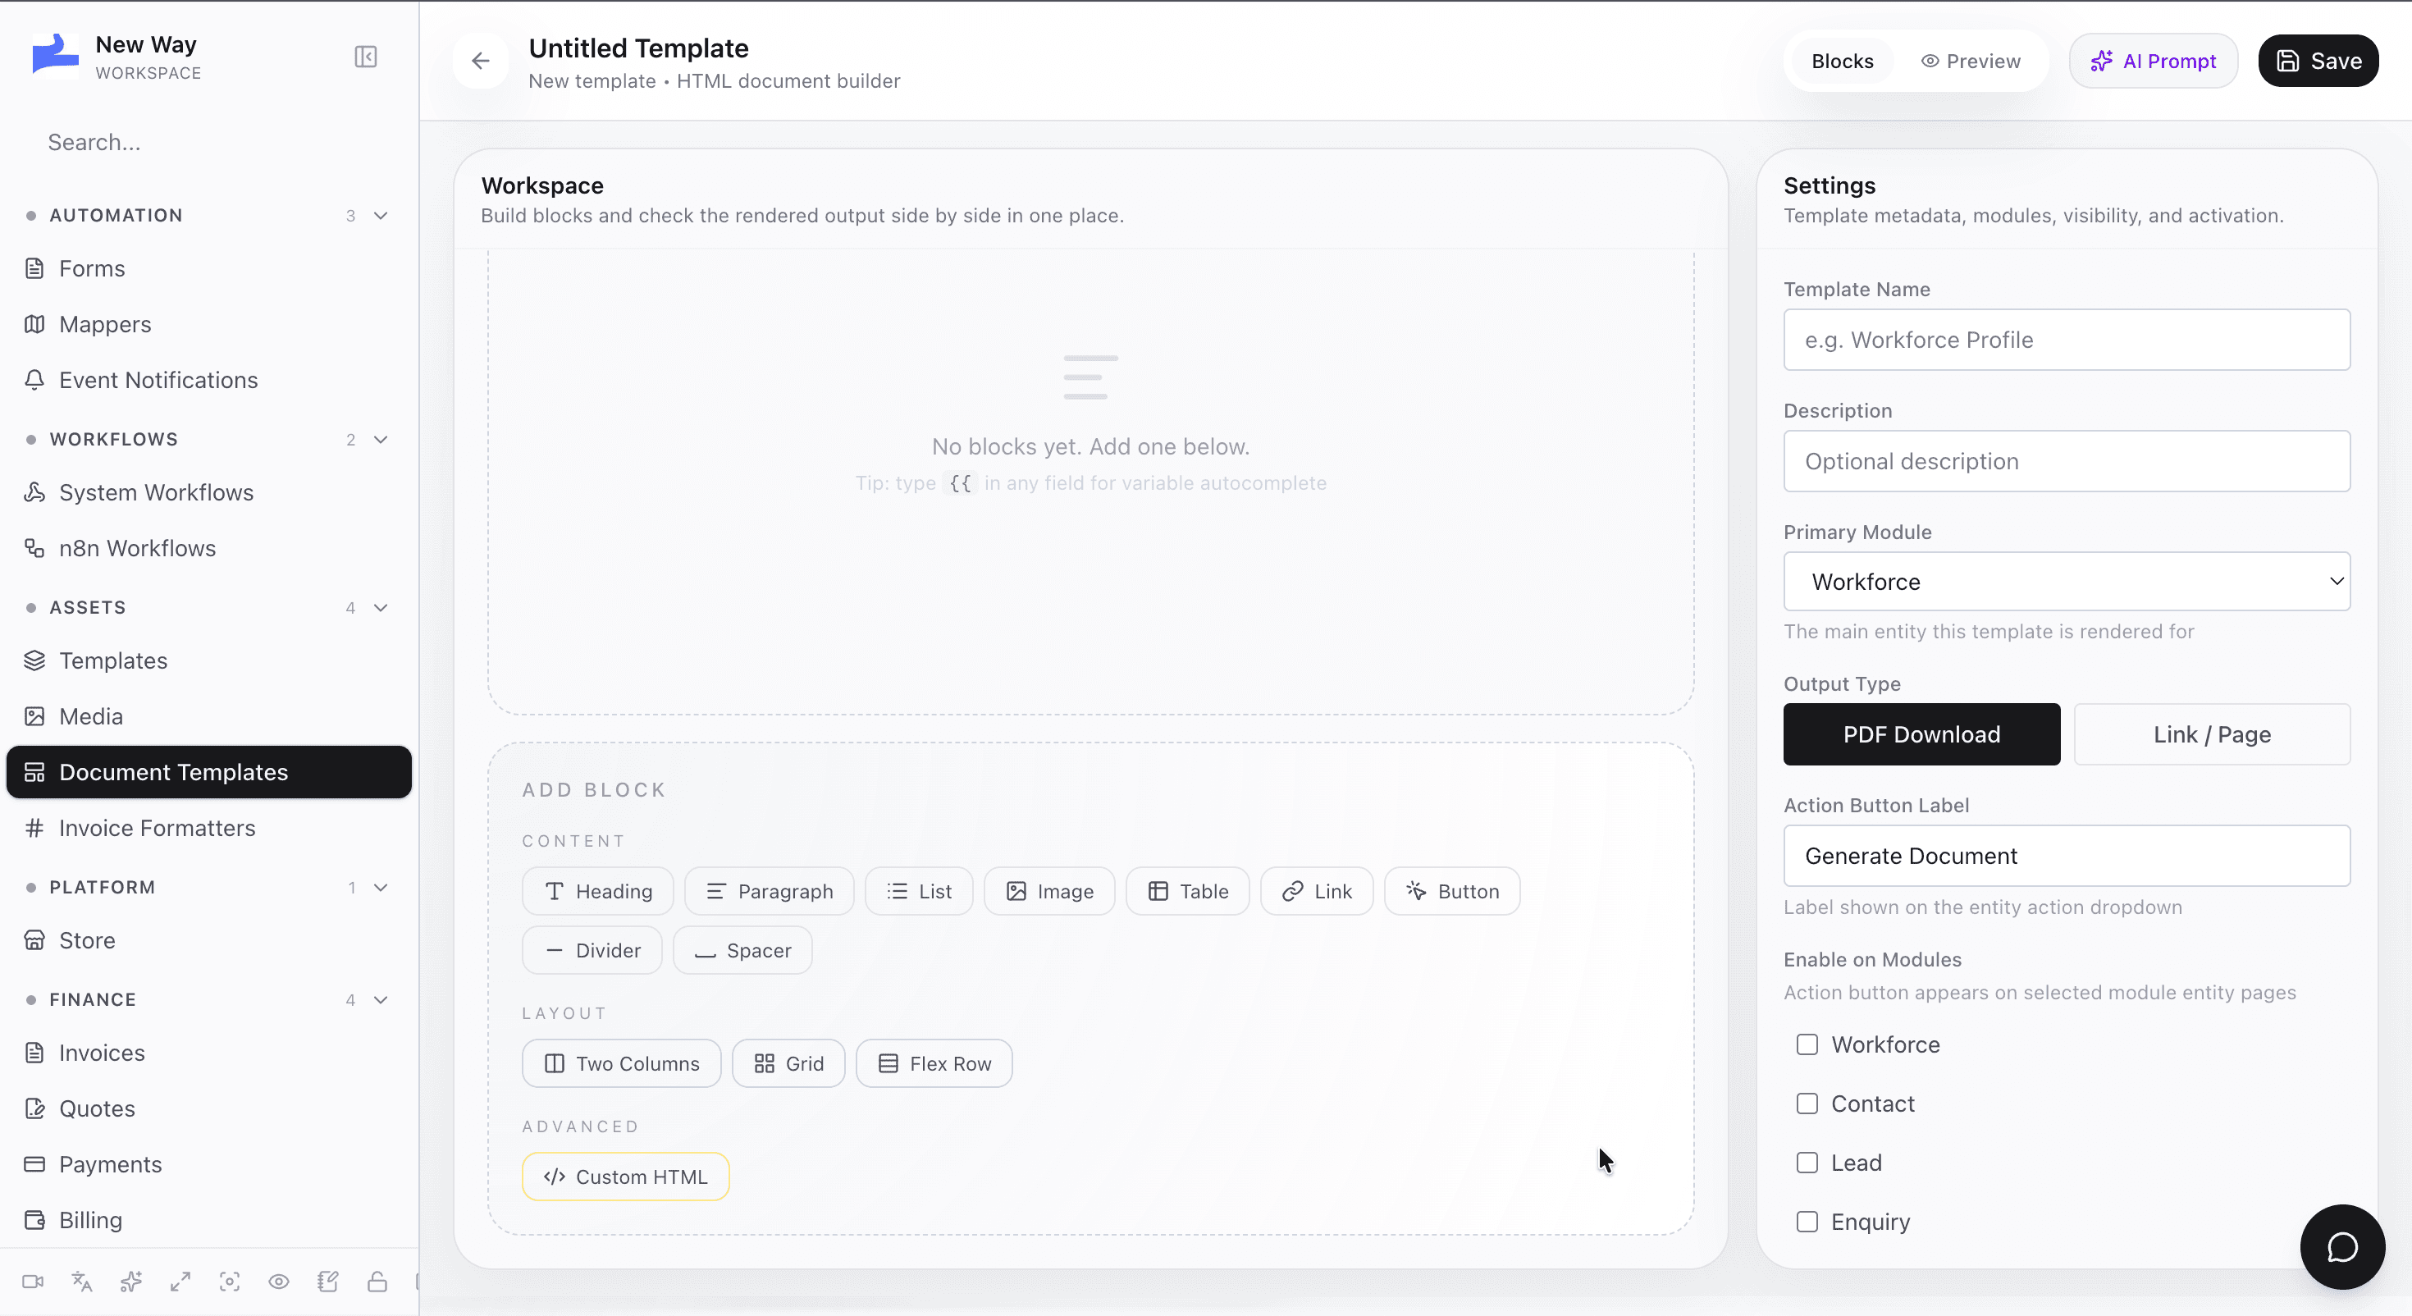The height and width of the screenshot is (1316, 2412).
Task: Open the Billing page
Action: [209, 1221]
